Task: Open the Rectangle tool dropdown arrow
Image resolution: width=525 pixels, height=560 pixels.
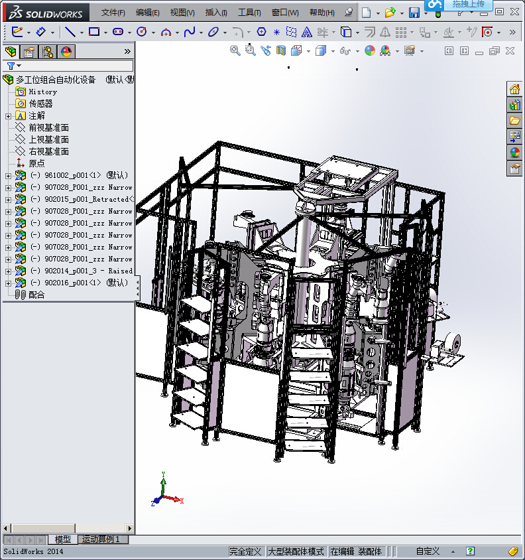Action: [105, 33]
